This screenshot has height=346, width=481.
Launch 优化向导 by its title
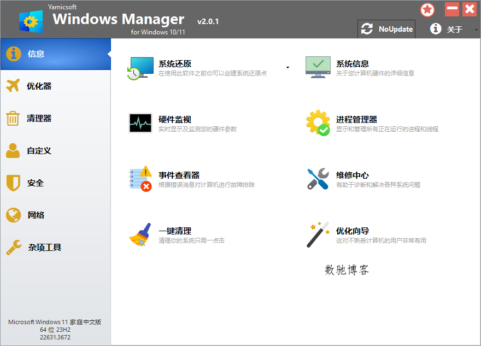352,231
